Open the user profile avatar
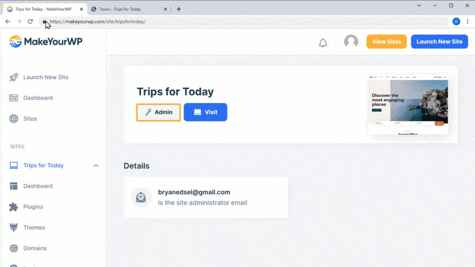The width and height of the screenshot is (475, 267). tap(351, 42)
